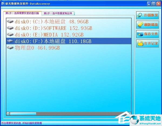Open the 第2步 选中数据复制出来 tab

tap(58, 13)
